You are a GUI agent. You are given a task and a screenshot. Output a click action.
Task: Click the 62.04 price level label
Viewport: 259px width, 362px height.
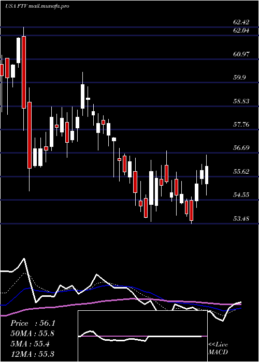[241, 30]
